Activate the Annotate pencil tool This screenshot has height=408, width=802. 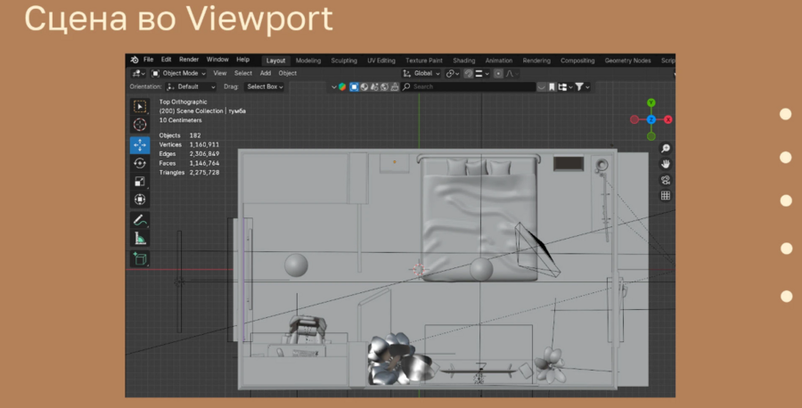click(x=140, y=219)
